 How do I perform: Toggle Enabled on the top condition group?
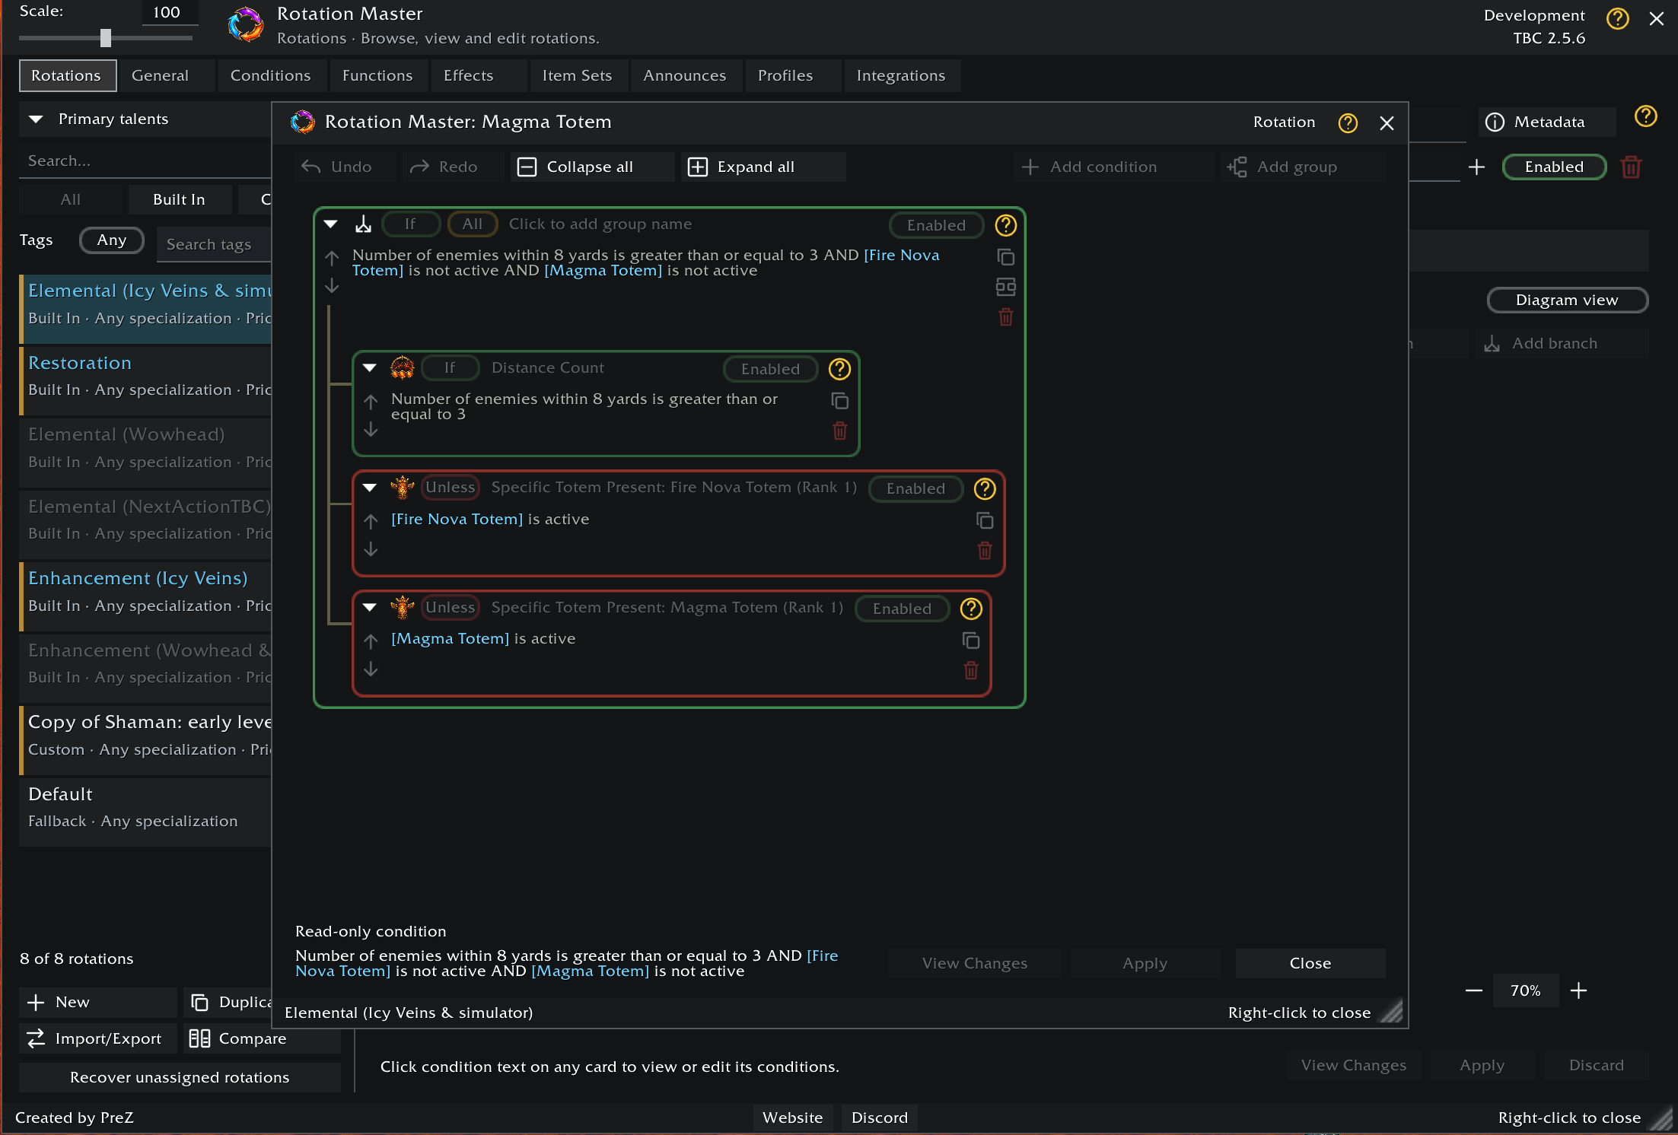pyautogui.click(x=936, y=225)
